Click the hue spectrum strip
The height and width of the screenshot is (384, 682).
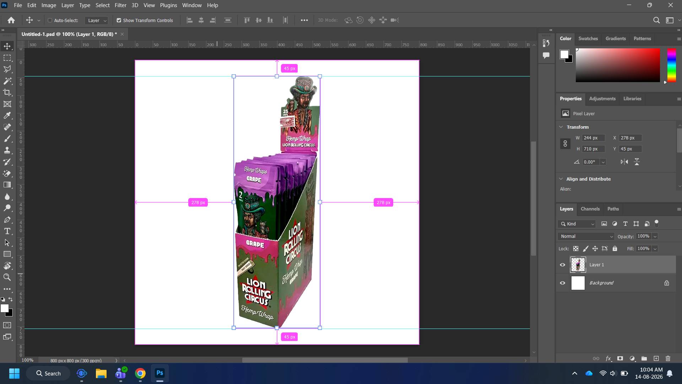(671, 65)
